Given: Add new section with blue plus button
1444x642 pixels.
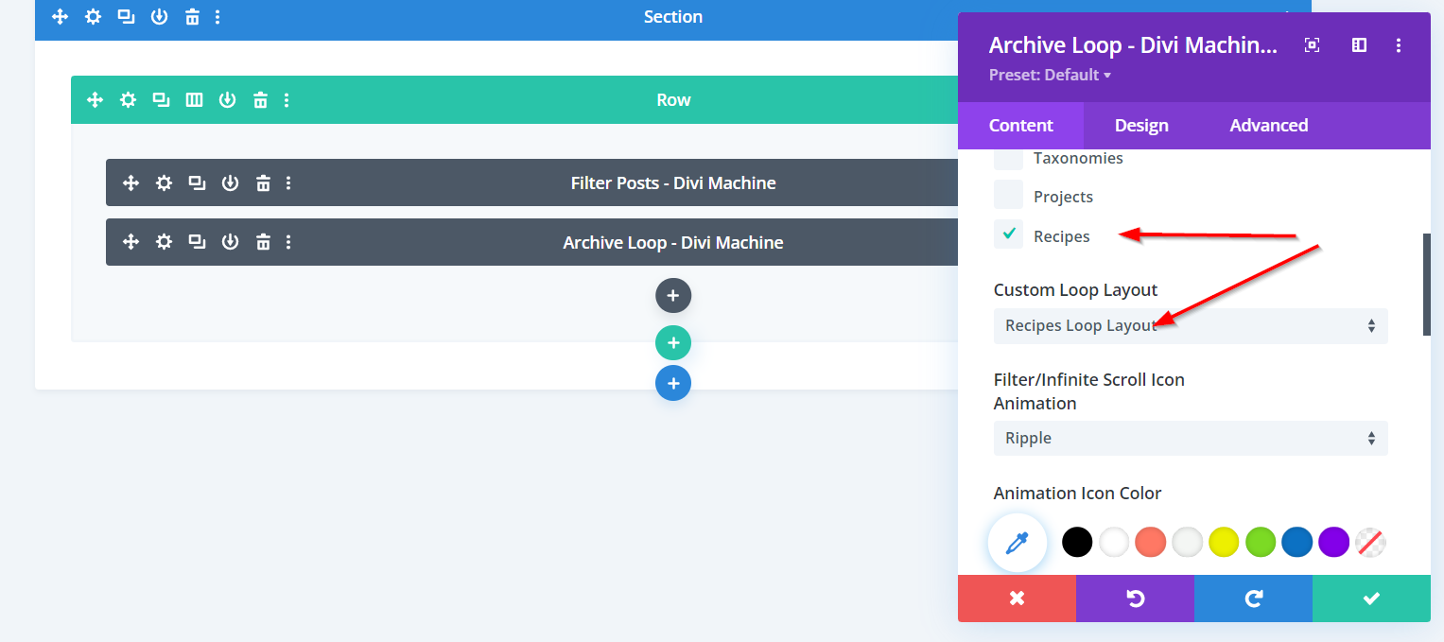Looking at the screenshot, I should tap(673, 383).
